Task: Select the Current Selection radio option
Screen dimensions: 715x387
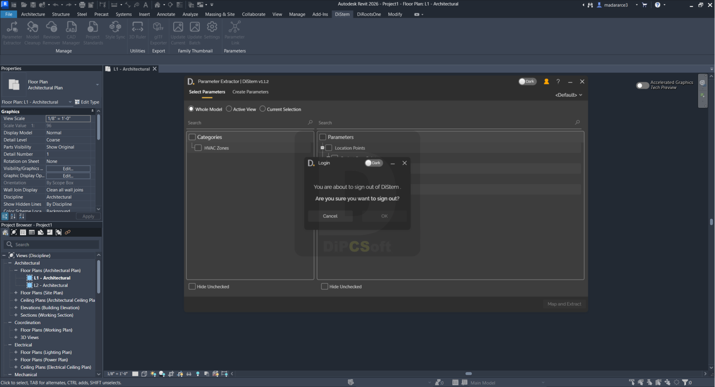Action: [263, 109]
